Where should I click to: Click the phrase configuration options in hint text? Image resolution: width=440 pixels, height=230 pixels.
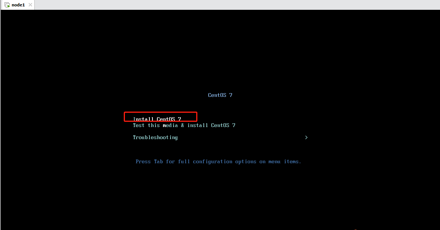coord(225,161)
